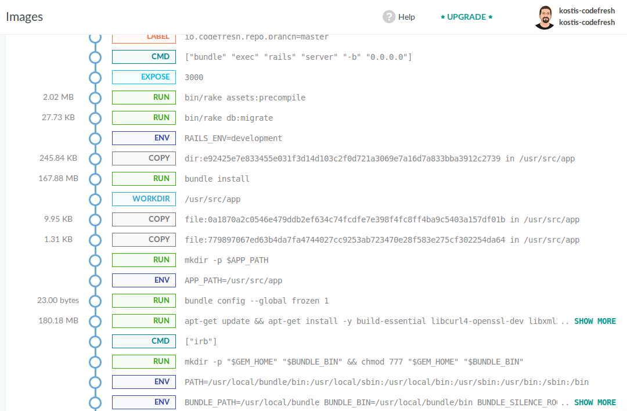This screenshot has width=627, height=411.
Task: Click the node for bundle config frozen
Action: pyautogui.click(x=95, y=301)
